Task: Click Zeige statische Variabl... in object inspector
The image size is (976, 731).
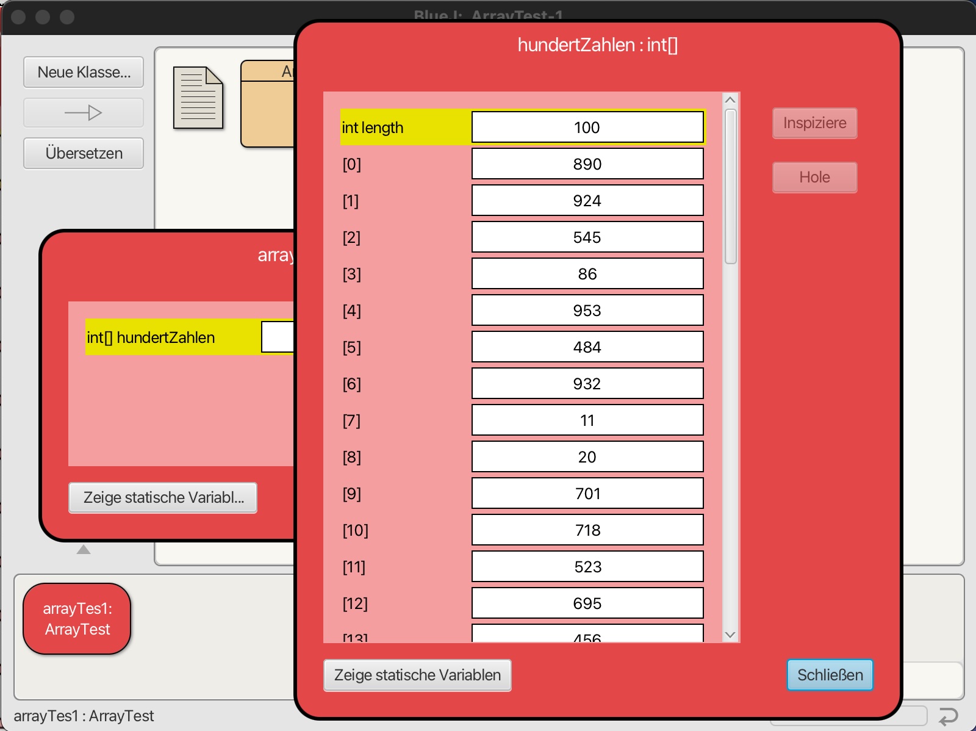Action: [163, 498]
